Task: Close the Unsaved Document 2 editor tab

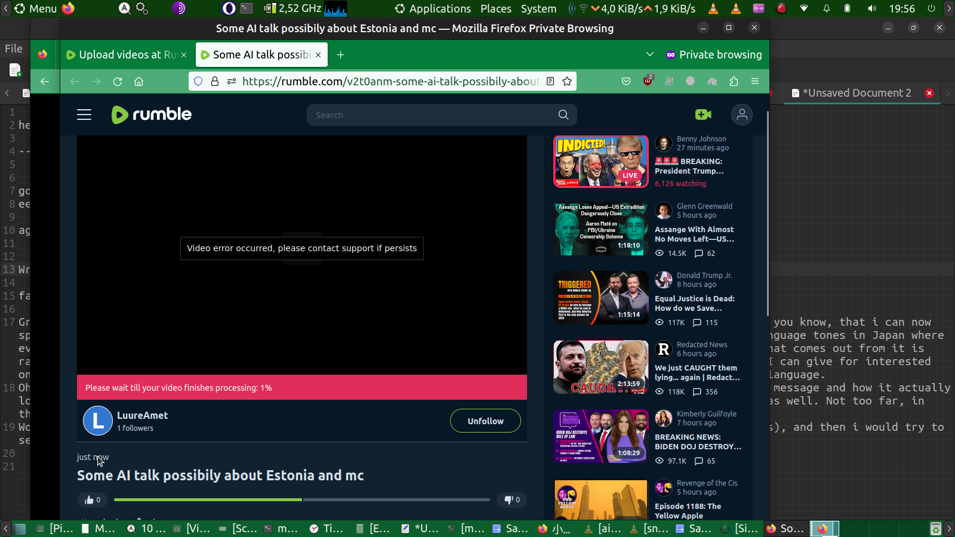Action: pyautogui.click(x=929, y=93)
